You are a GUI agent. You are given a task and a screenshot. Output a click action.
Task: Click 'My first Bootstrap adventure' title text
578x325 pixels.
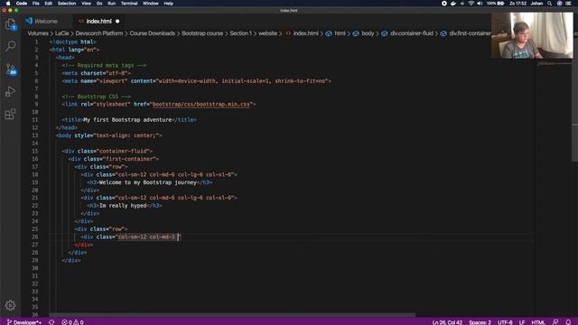pyautogui.click(x=127, y=120)
